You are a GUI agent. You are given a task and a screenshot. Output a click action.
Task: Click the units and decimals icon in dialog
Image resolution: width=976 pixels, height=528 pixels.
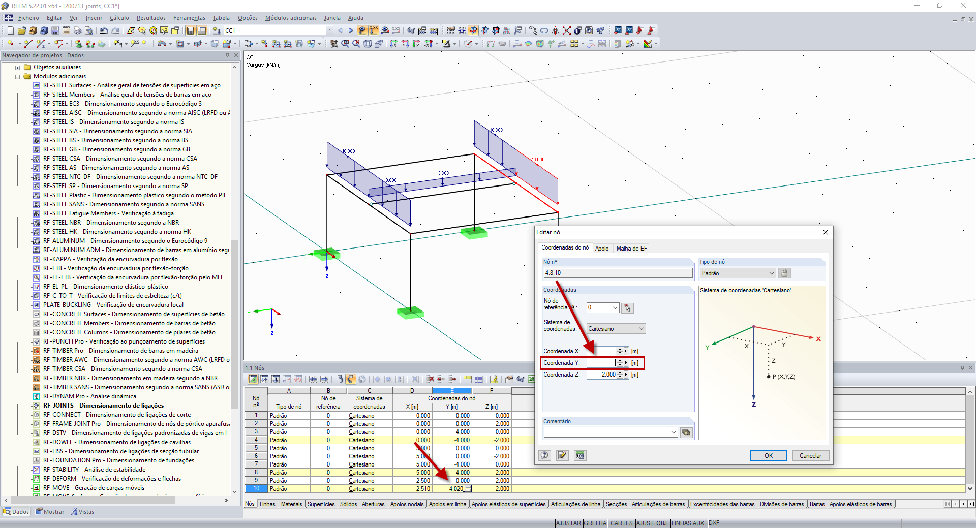click(x=579, y=455)
